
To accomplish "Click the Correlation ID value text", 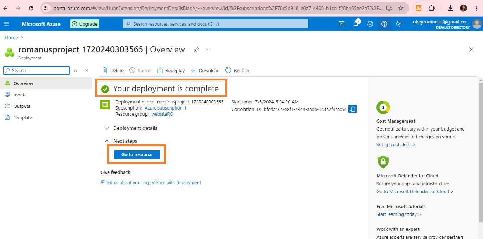I will [x=305, y=109].
